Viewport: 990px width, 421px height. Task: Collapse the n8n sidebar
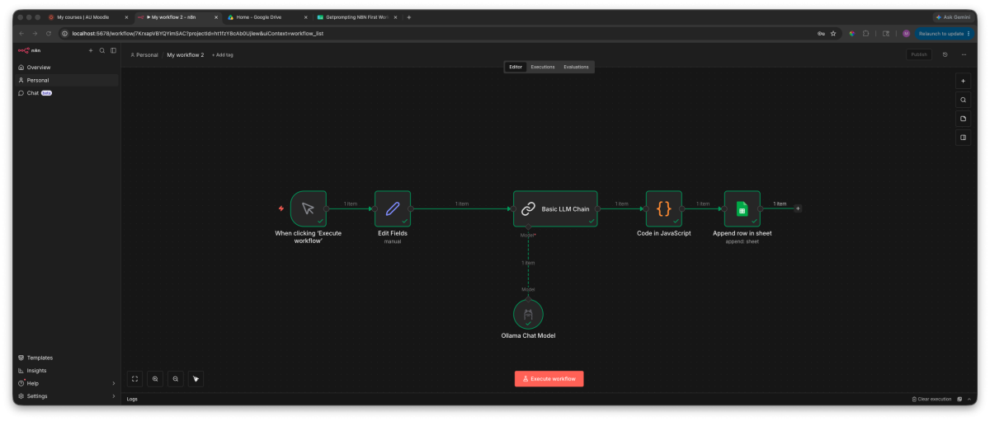[x=113, y=50]
